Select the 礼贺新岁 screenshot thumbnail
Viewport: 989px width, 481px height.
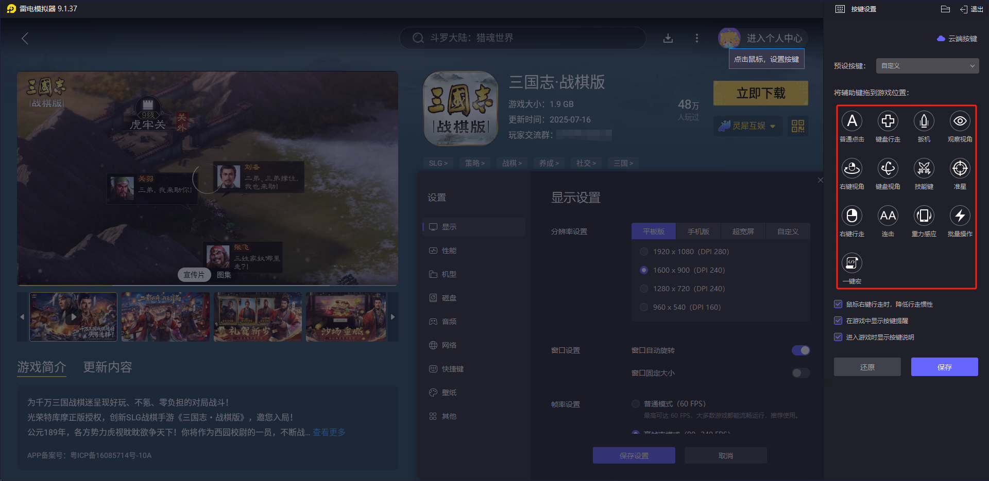258,317
